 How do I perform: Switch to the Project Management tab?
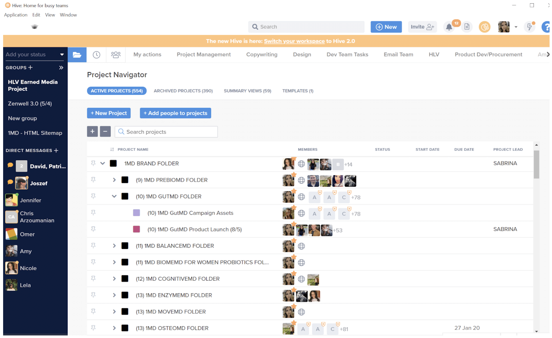coord(204,54)
